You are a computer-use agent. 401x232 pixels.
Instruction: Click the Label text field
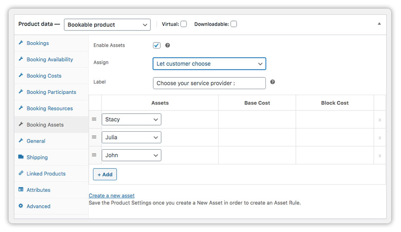209,83
